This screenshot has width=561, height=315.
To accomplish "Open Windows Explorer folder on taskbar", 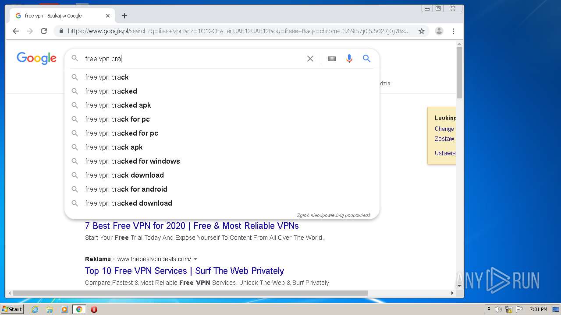I will pyautogui.click(x=50, y=309).
